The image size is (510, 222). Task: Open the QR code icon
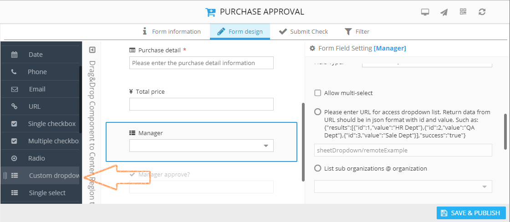[x=463, y=12]
